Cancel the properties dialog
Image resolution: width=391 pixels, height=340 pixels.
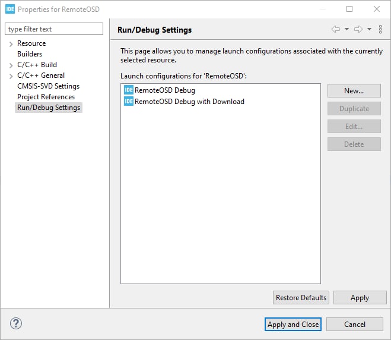point(355,325)
